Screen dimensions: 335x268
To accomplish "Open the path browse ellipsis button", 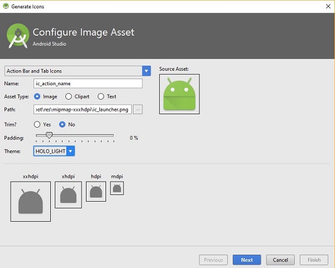I will (x=138, y=109).
